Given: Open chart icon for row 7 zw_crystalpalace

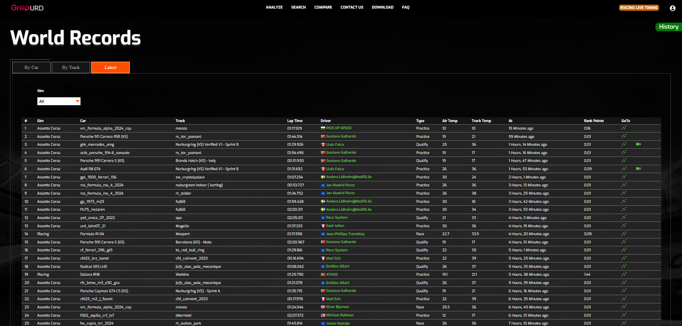Looking at the screenshot, I should point(624,177).
